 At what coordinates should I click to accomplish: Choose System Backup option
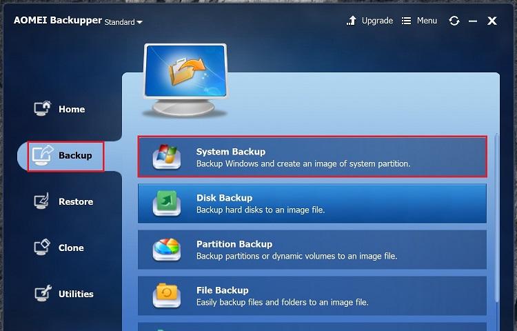[x=312, y=157]
